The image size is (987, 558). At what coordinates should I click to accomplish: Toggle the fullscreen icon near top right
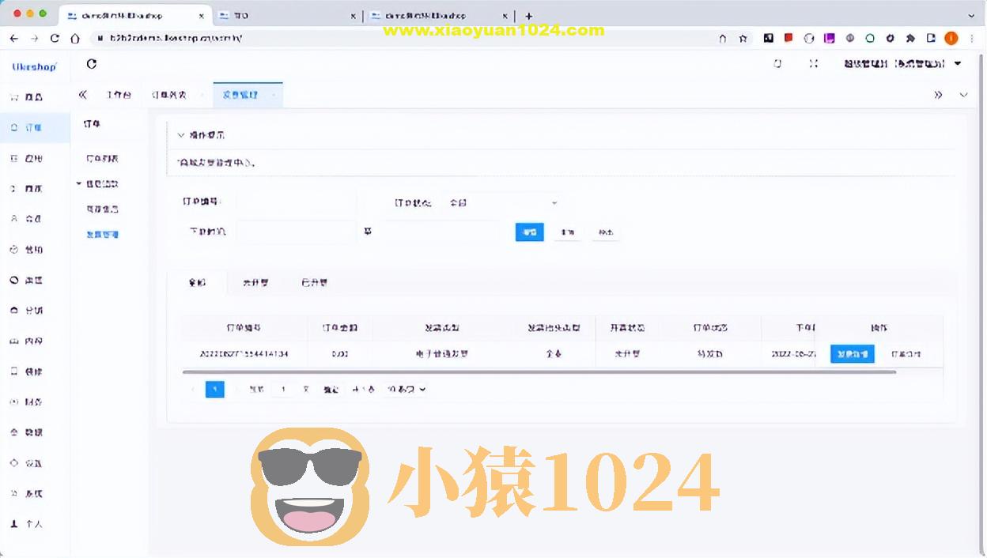(x=814, y=63)
